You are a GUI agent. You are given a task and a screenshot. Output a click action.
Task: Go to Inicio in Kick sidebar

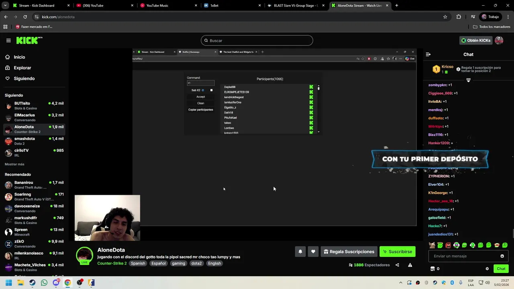(19, 57)
